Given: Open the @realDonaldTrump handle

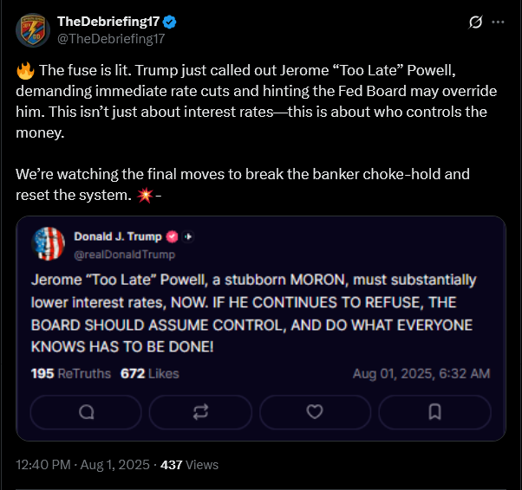Looking at the screenshot, I should point(125,255).
